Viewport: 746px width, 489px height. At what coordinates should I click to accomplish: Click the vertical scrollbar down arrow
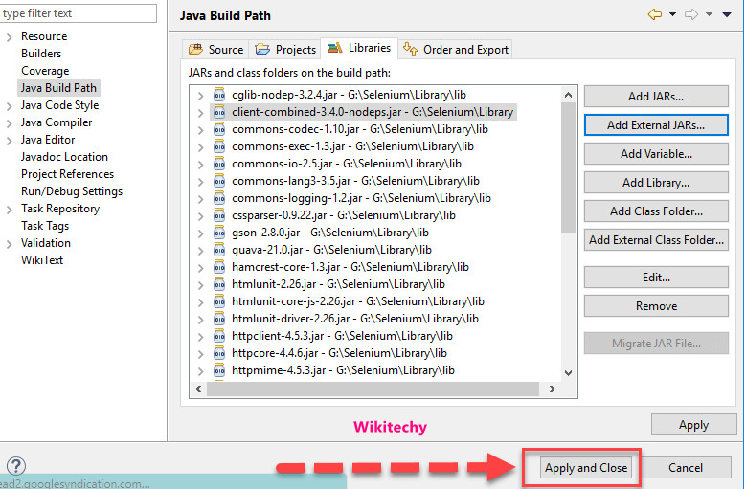pyautogui.click(x=568, y=372)
